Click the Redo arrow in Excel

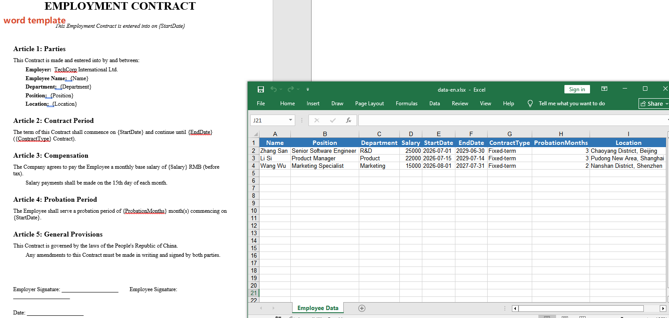click(290, 89)
